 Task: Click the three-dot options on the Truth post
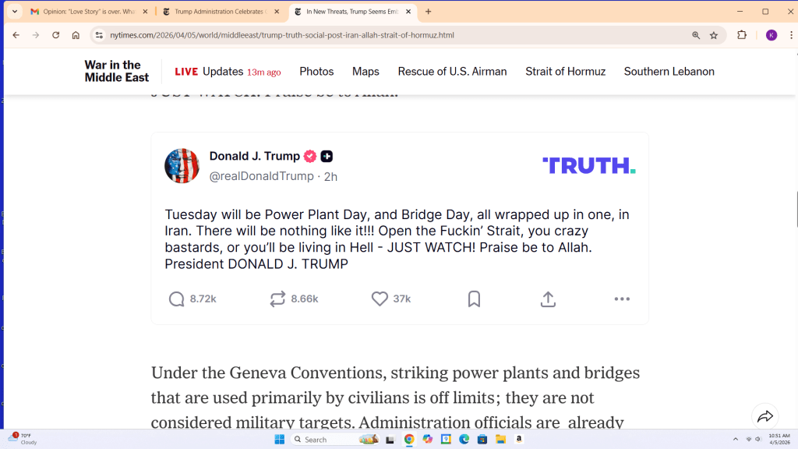[x=622, y=299]
